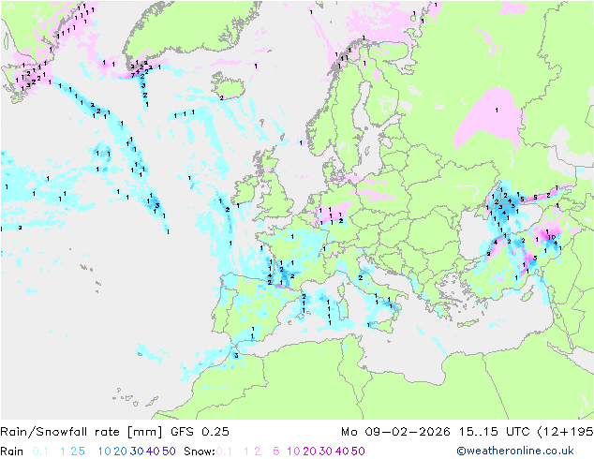Pick the Rain legend value 50

tap(169, 452)
